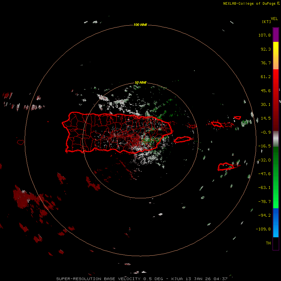
Task: Click the VEL legend title
Action: [274, 19]
